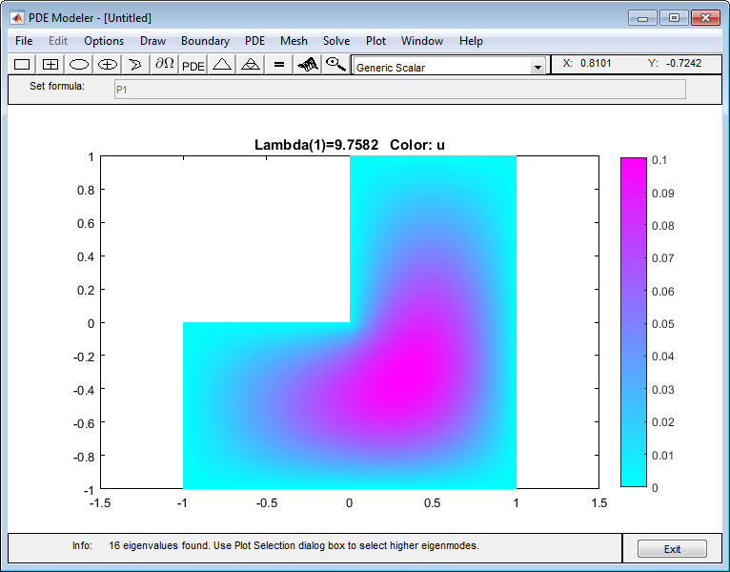This screenshot has width=730, height=572.
Task: Open the PDE menu
Action: pos(254,41)
